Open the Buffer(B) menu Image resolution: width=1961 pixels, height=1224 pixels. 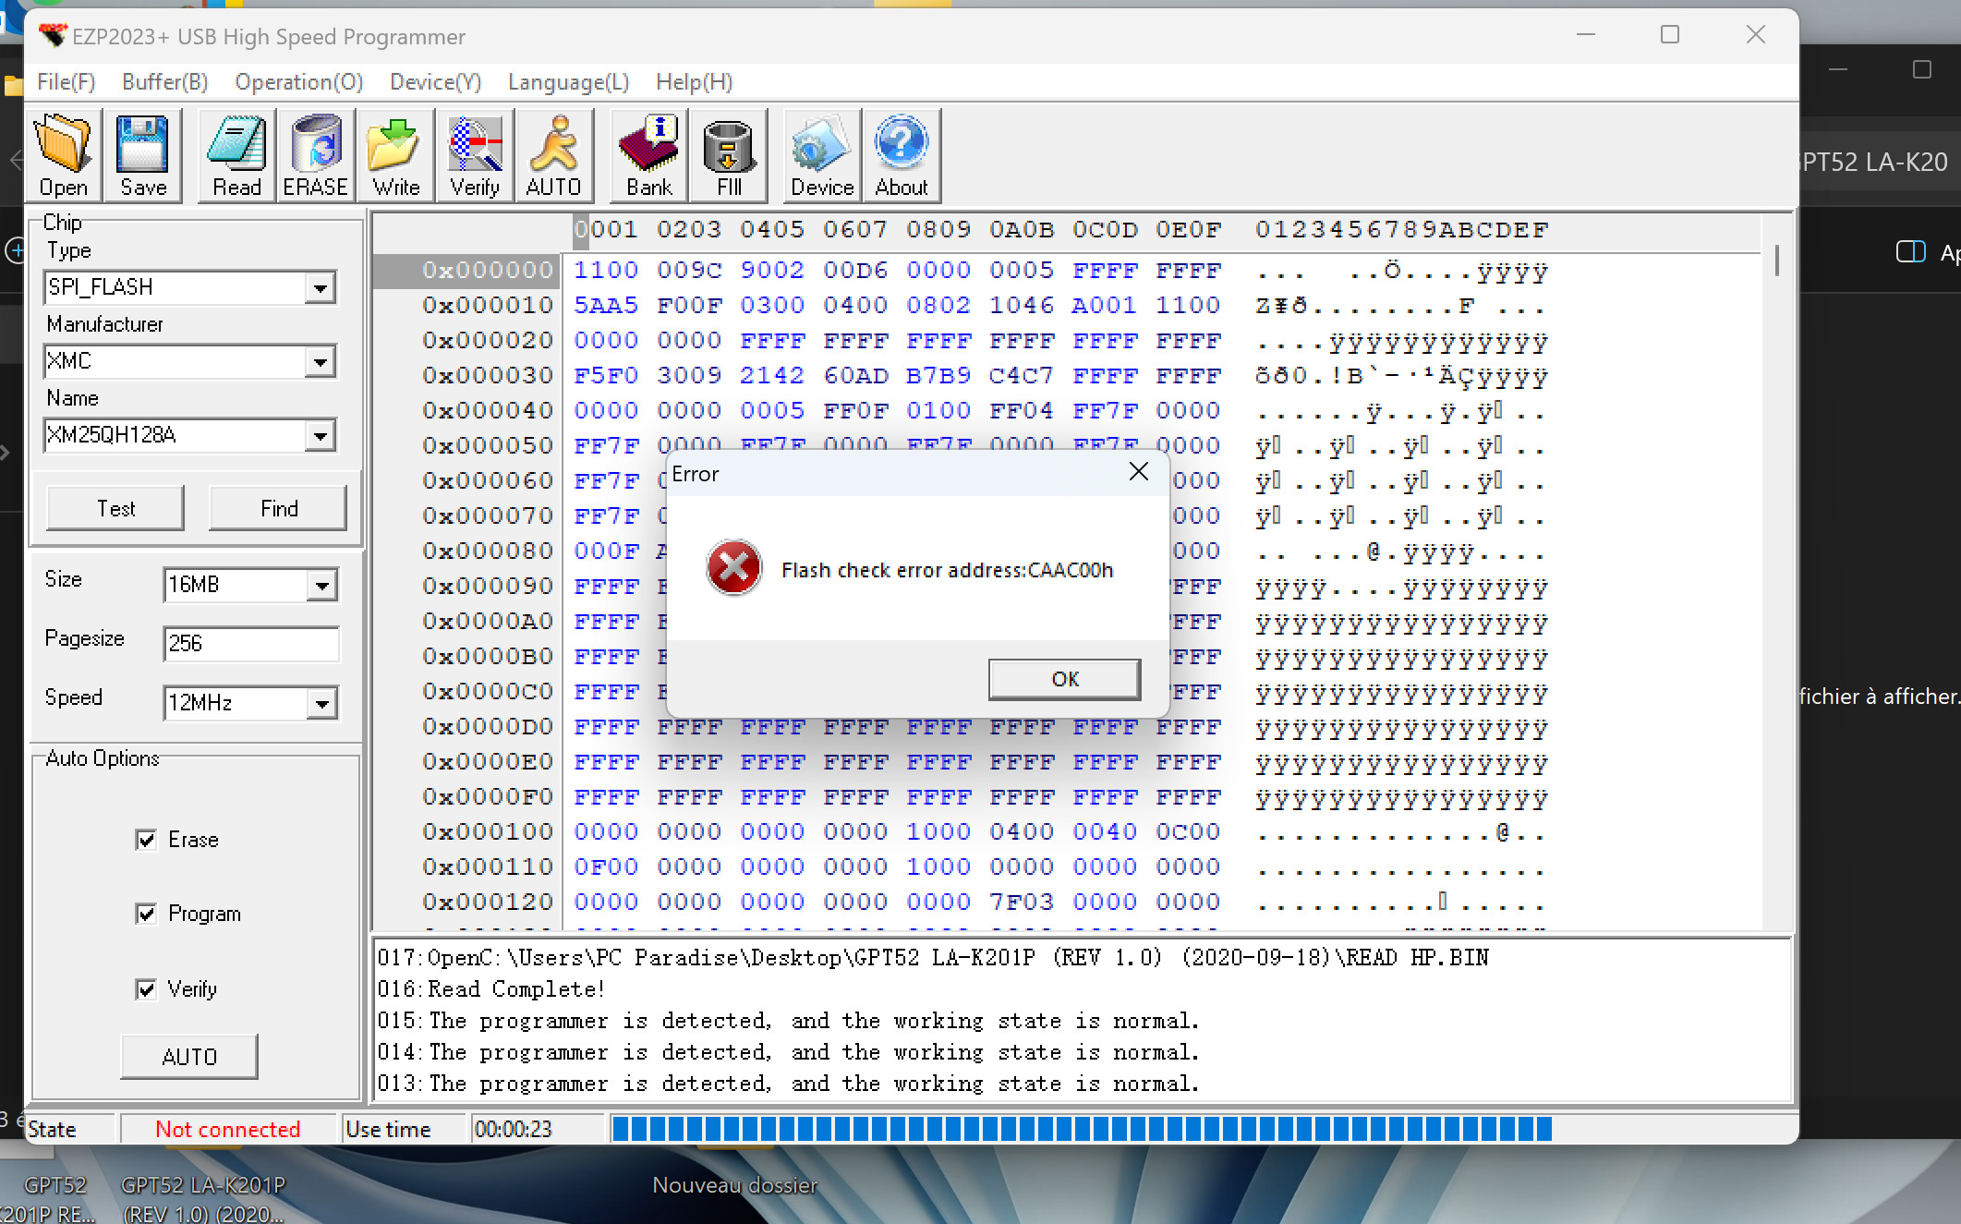click(x=164, y=82)
